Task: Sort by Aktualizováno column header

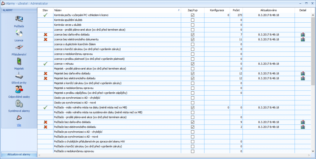Action: [269, 10]
